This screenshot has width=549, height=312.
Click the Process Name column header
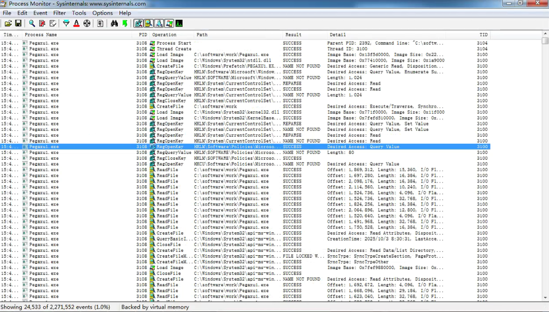pos(76,34)
